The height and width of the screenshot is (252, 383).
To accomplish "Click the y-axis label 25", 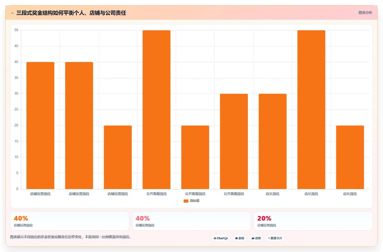I will coord(16,110).
